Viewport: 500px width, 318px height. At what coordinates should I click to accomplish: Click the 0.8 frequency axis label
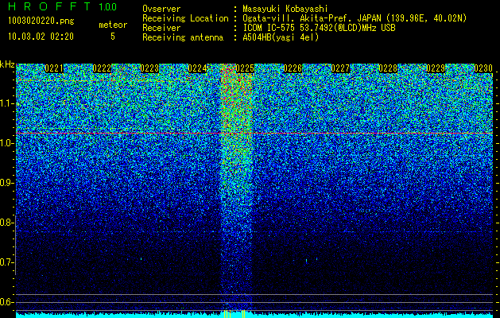6,223
